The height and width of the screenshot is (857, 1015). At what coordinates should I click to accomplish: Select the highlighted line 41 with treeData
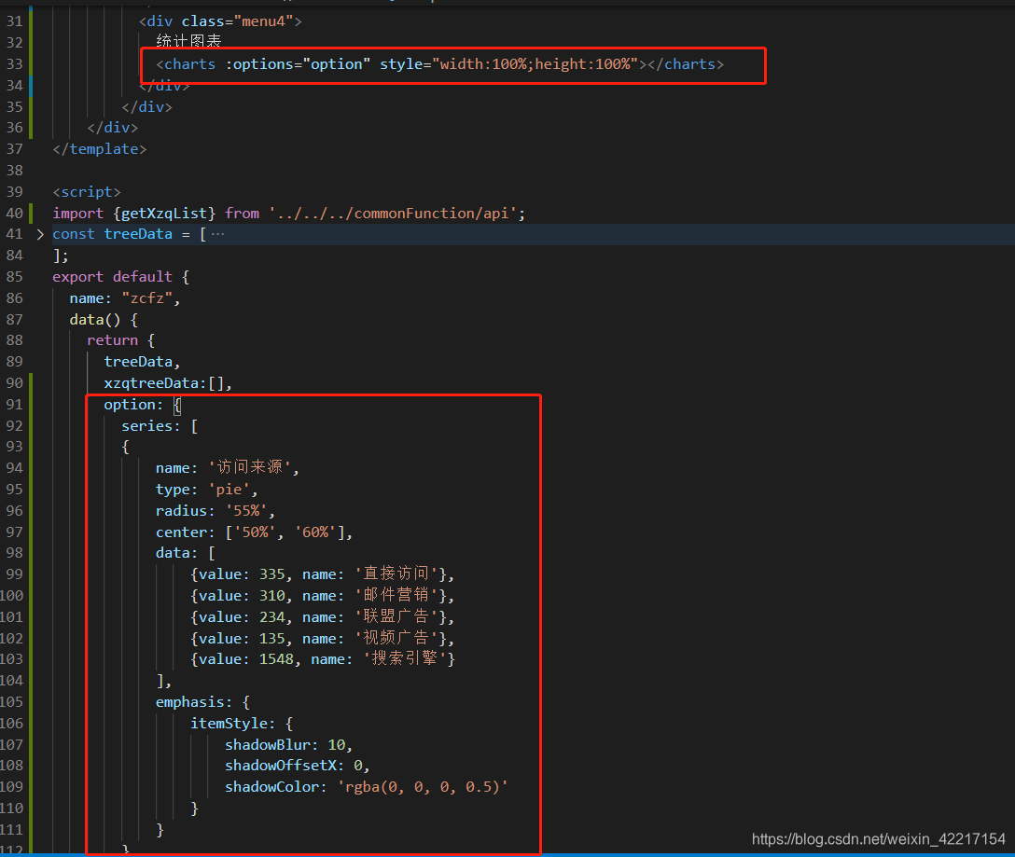(138, 233)
